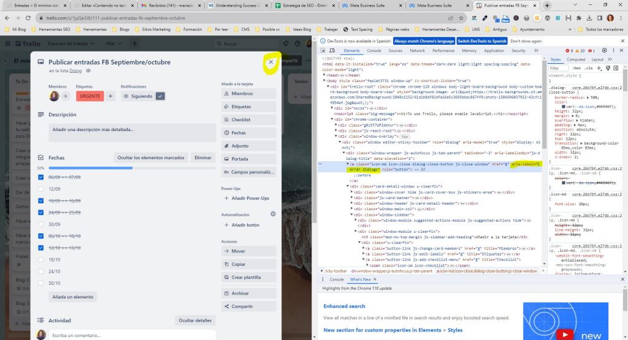Toggle the DevTools device toolbar icon
This screenshot has width=628, height=340.
tap(332, 51)
